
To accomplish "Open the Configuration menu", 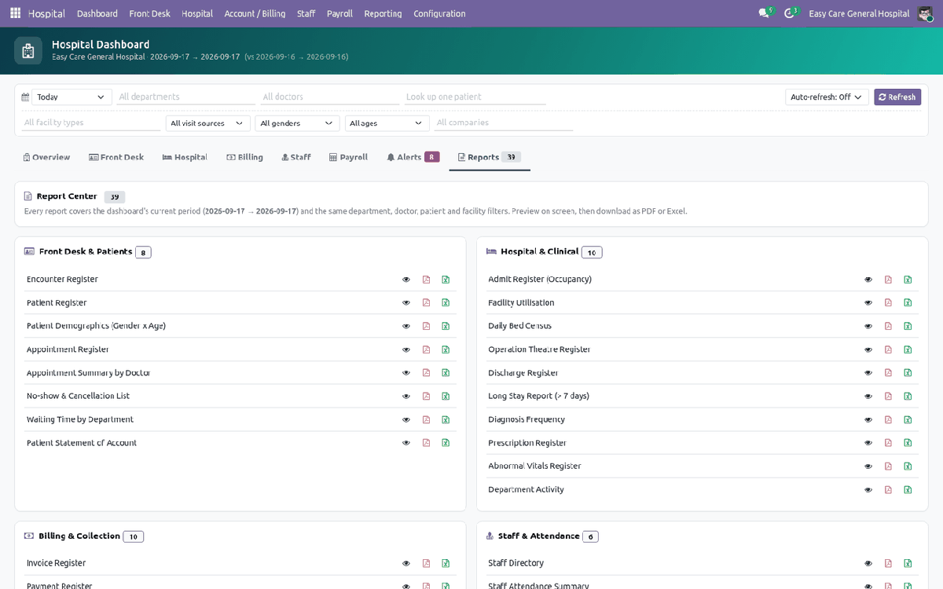I will point(439,13).
